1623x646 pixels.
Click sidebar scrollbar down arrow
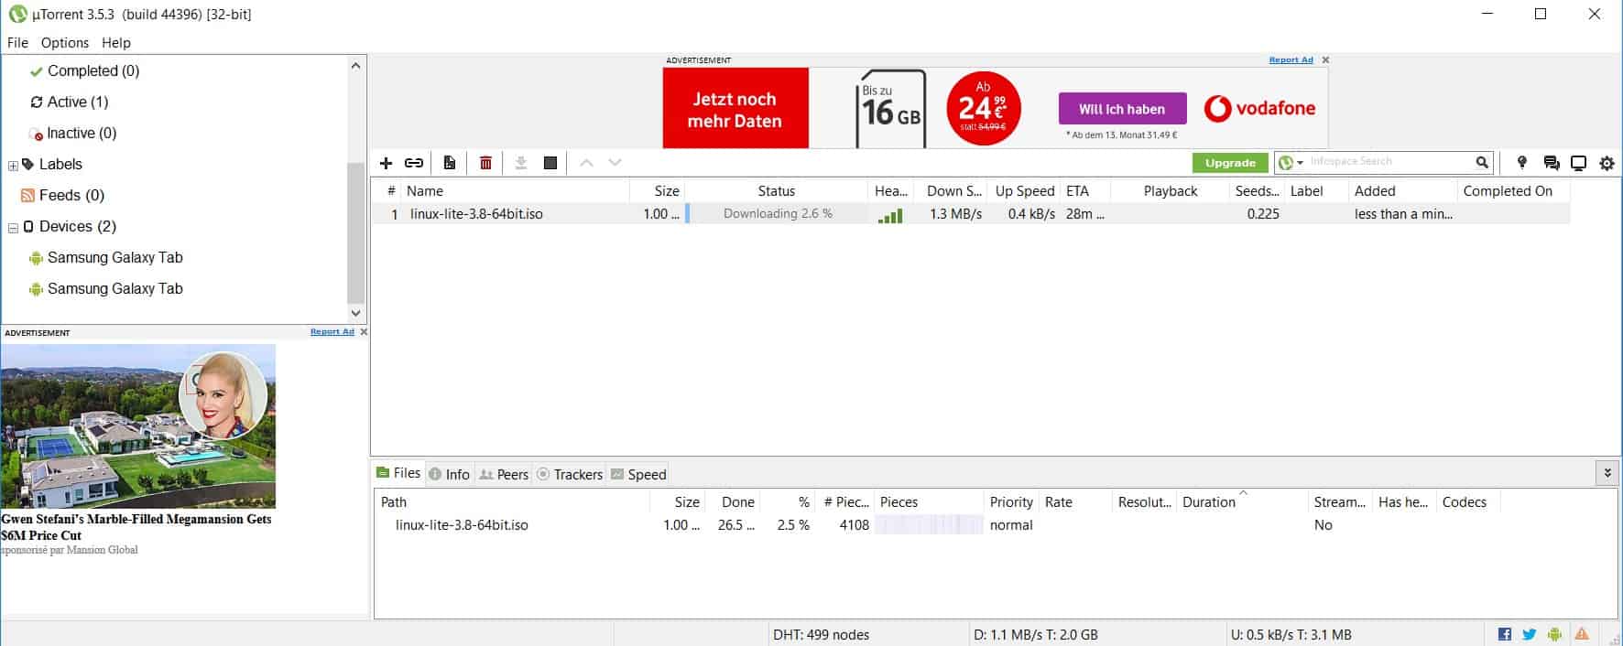tap(355, 313)
